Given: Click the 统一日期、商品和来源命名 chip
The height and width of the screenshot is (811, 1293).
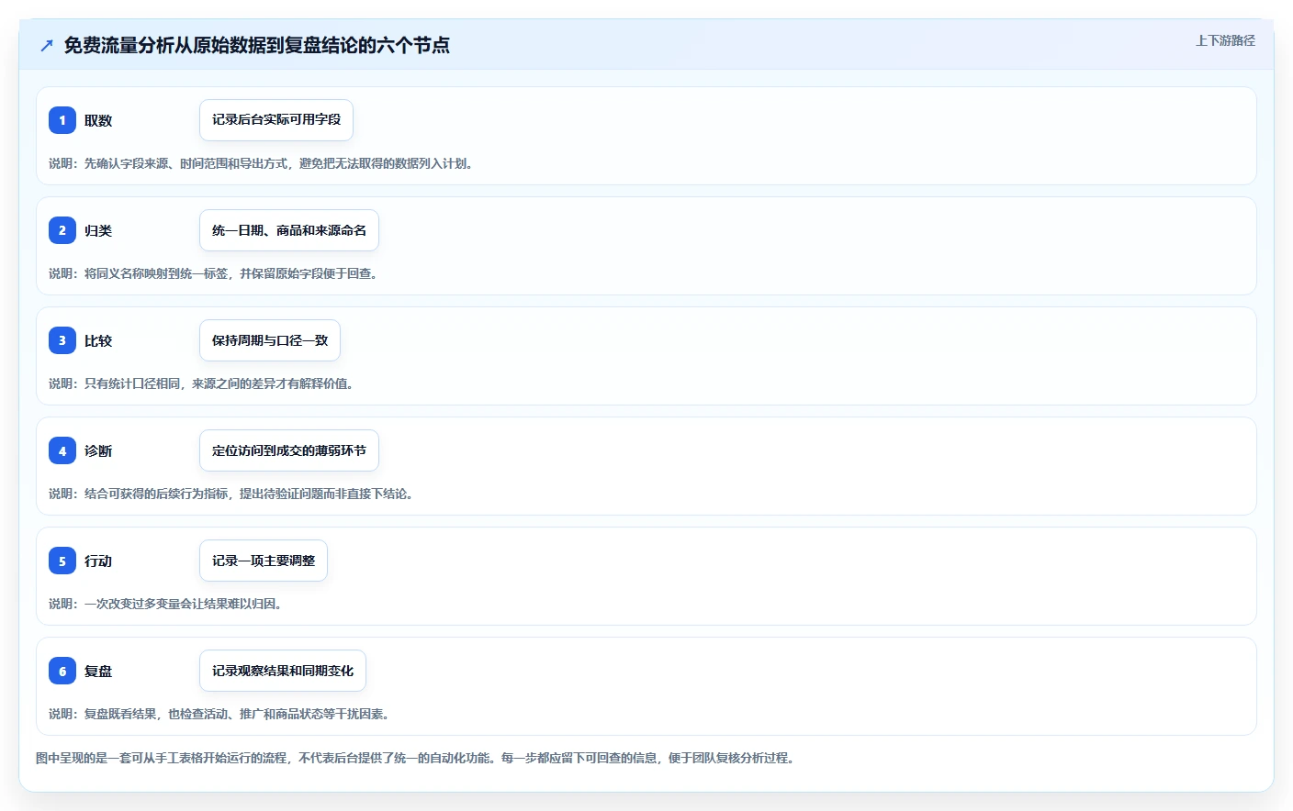Looking at the screenshot, I should tap(289, 230).
